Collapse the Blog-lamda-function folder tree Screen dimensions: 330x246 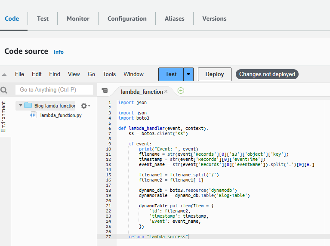pos(20,105)
